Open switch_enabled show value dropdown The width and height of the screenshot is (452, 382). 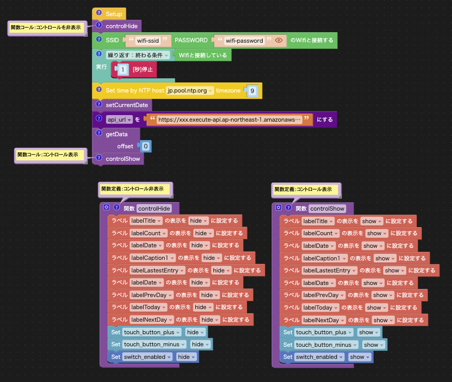click(360, 357)
